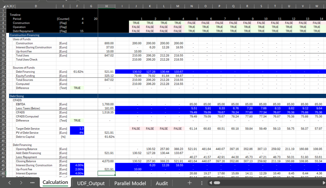The width and height of the screenshot is (326, 188).
Task: Select the 800.00 Construction total cell
Action: (x=106, y=44)
